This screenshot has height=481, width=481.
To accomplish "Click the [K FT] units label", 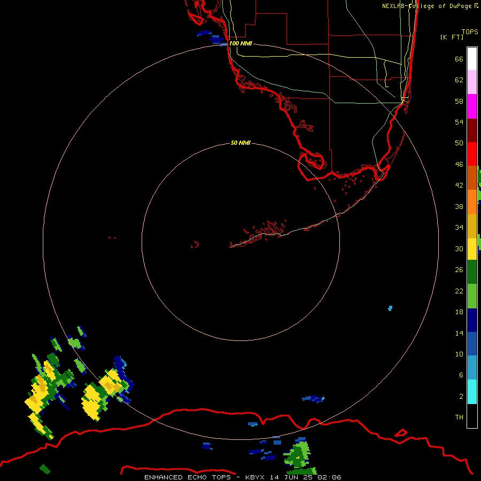I will 452,37.
